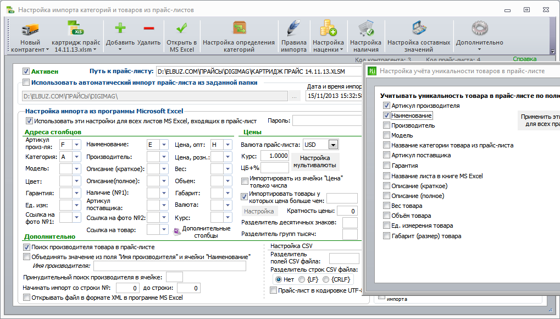Toggle Импортировать из ячейки Цена только числа

[245, 182]
